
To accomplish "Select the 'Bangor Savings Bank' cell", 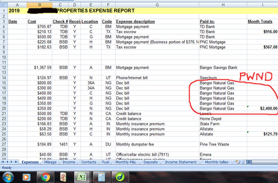I will pos(223,67).
